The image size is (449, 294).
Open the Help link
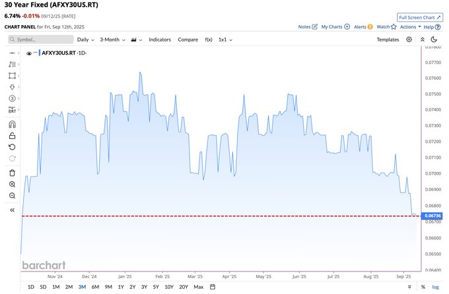[x=432, y=27]
